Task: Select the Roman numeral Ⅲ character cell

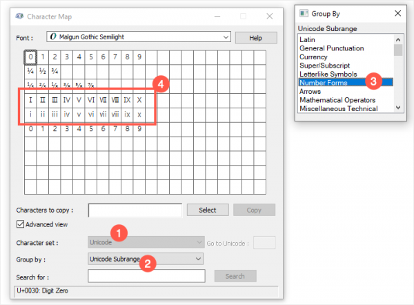Action: [x=55, y=100]
